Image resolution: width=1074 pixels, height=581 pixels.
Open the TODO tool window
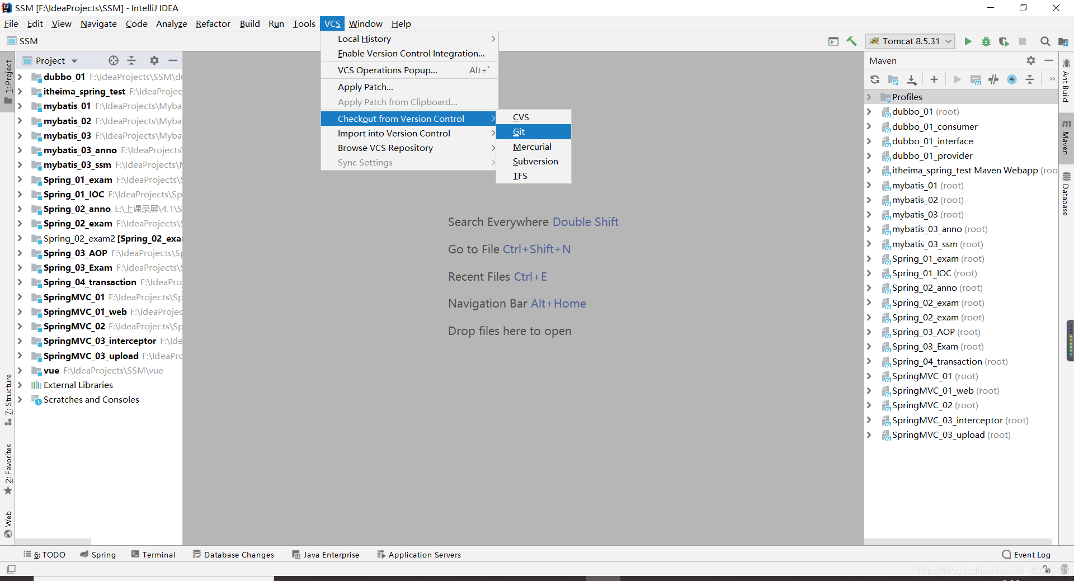click(44, 555)
